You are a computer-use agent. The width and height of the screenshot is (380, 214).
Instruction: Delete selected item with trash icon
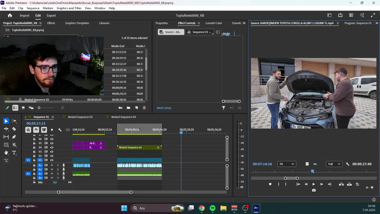point(144,108)
